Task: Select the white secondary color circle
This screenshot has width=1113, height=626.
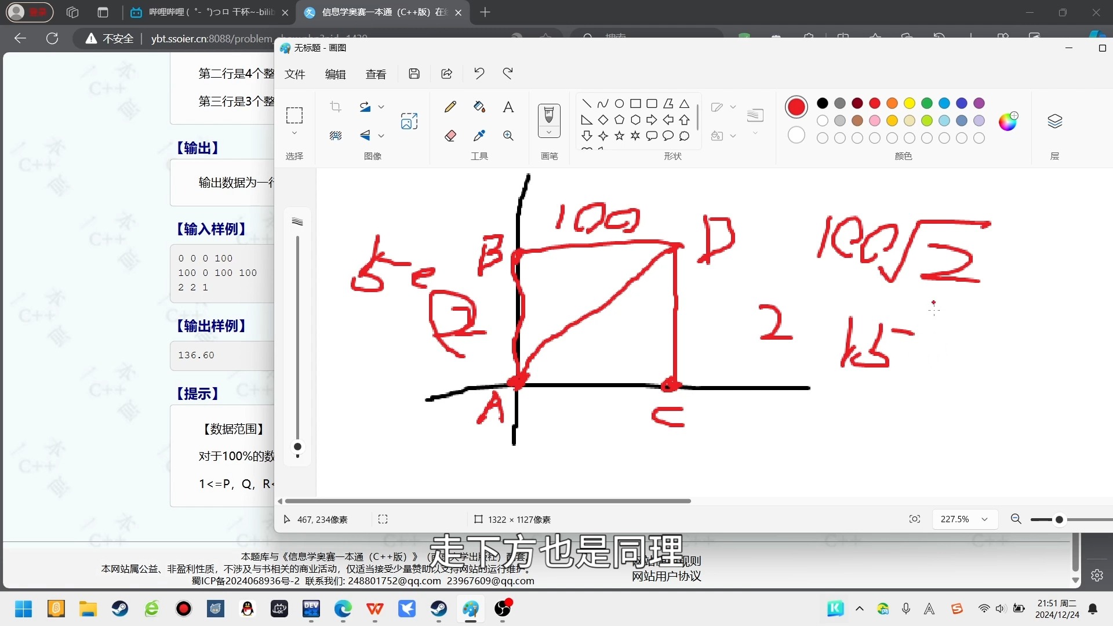Action: pyautogui.click(x=796, y=135)
